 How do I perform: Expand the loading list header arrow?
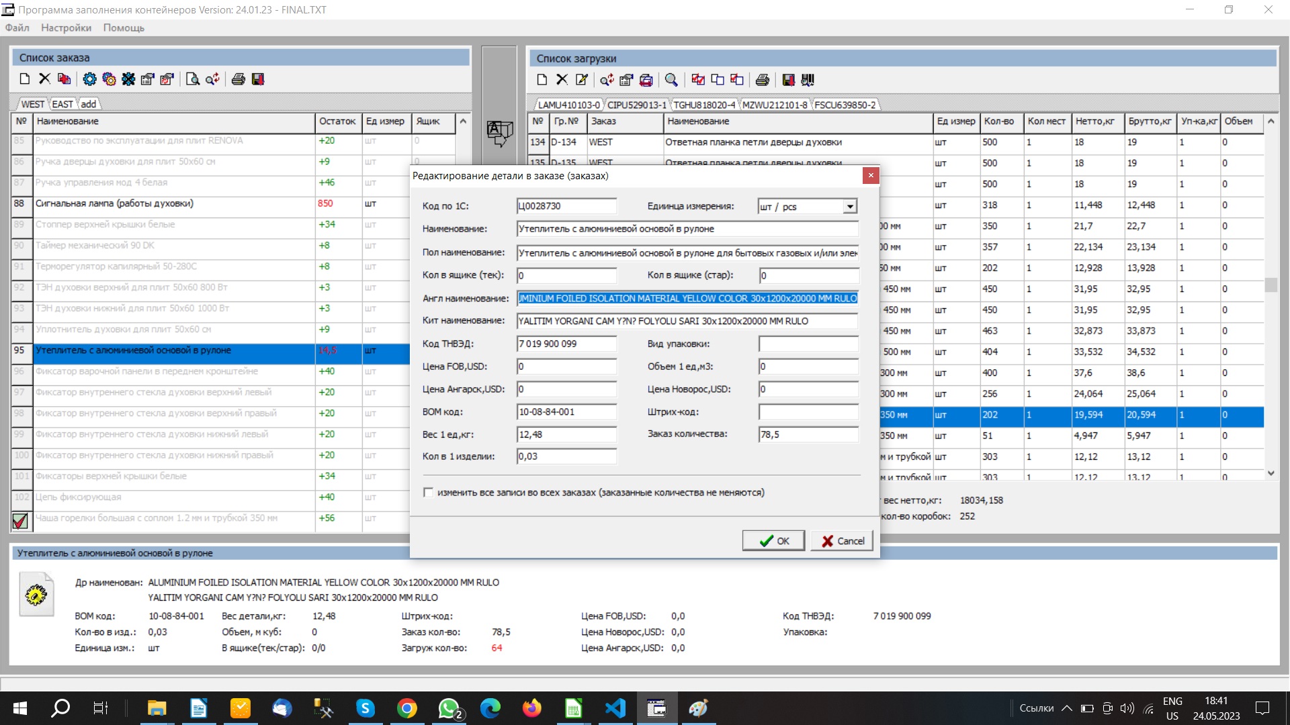(1271, 122)
